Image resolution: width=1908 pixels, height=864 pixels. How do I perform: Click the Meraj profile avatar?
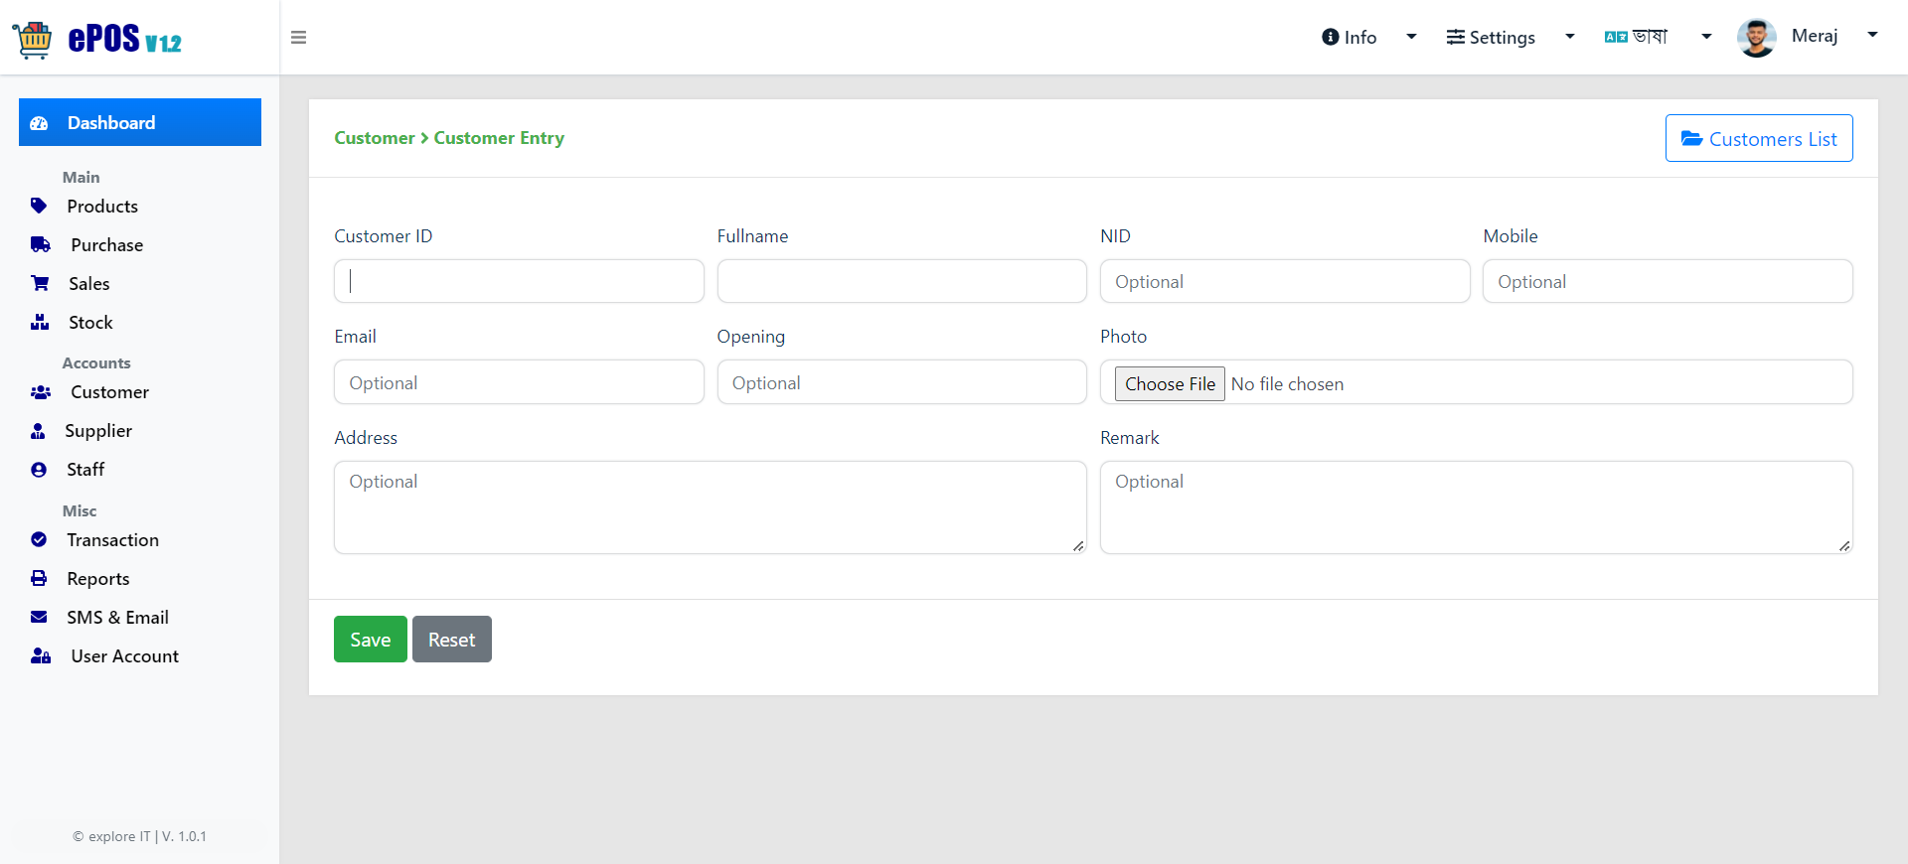click(x=1757, y=38)
